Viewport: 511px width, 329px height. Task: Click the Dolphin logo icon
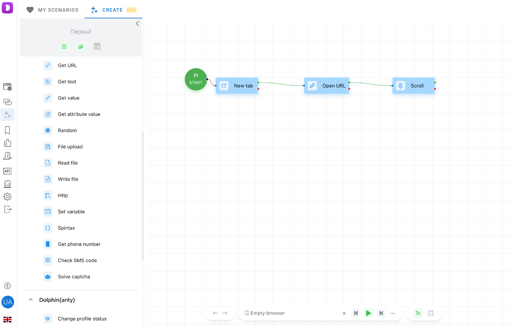pyautogui.click(x=7, y=7)
